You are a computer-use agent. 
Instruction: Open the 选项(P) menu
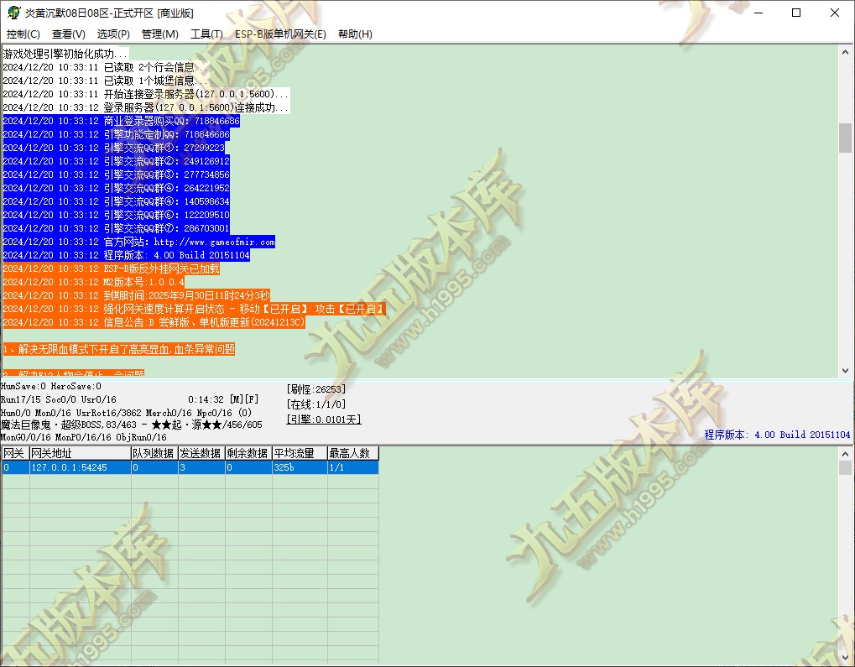[113, 34]
